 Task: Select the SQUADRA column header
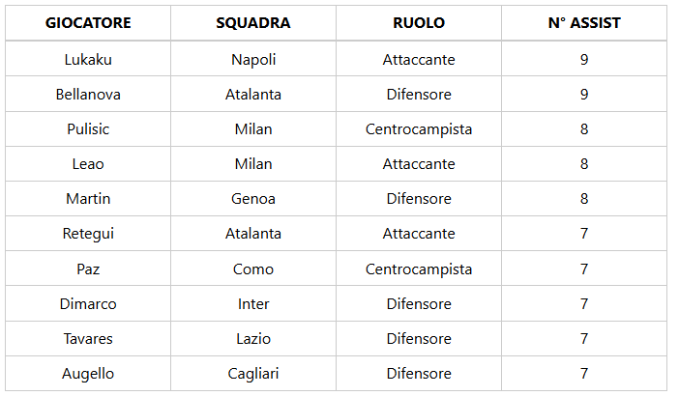coord(253,23)
